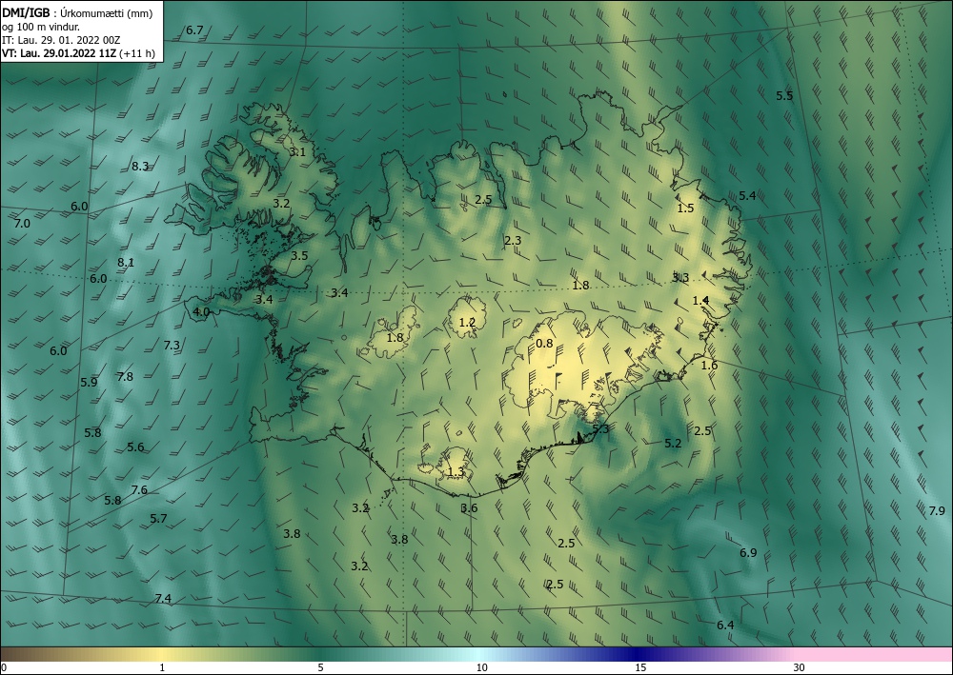Viewport: 953px width, 675px height.
Task: Click the 1.4 value in the Eastfjords
Action: pyautogui.click(x=700, y=301)
